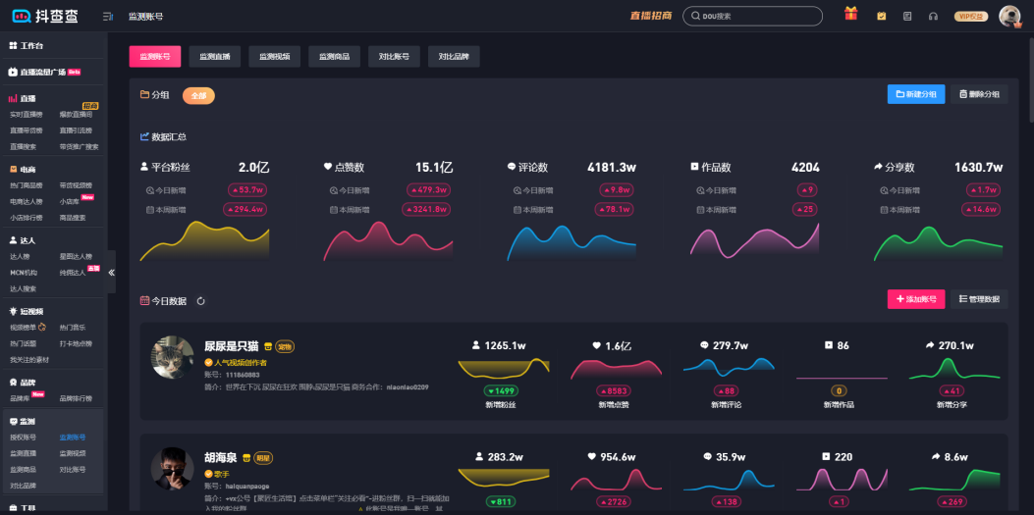Image resolution: width=1034 pixels, height=515 pixels.
Task: Click the 新建分组 button
Action: tap(916, 94)
